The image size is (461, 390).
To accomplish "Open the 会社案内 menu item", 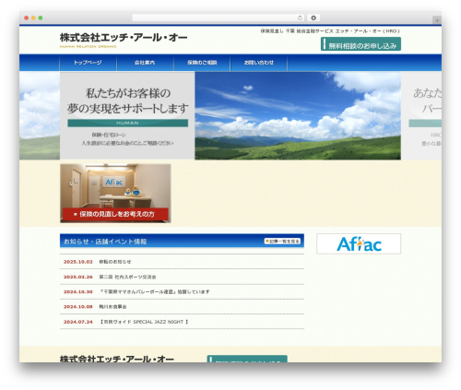I will point(145,63).
